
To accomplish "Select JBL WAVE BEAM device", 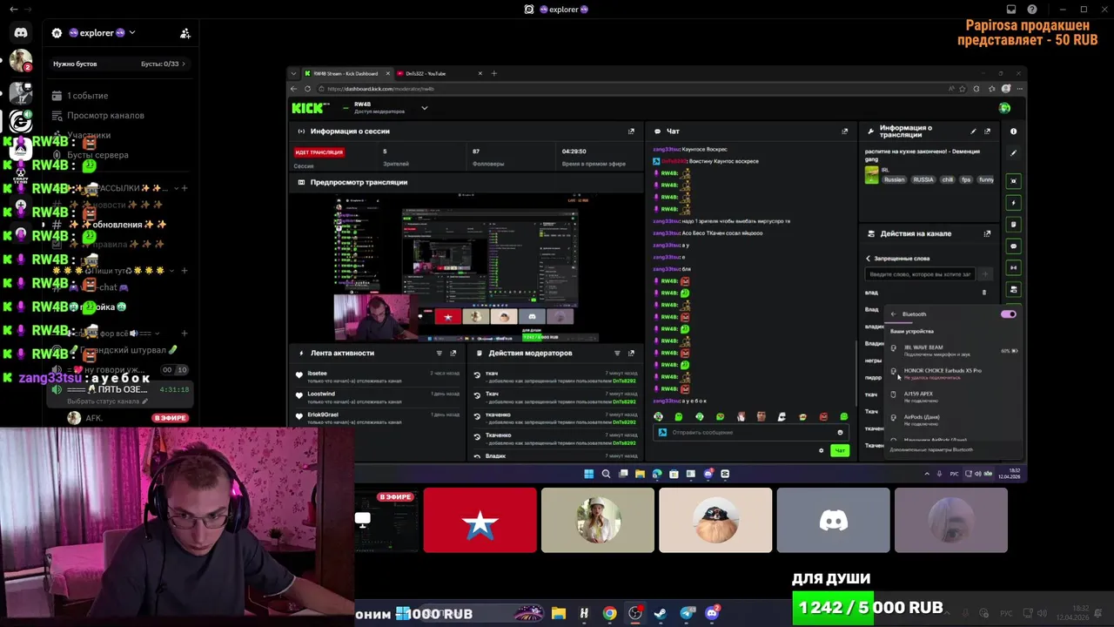I will pyautogui.click(x=953, y=350).
